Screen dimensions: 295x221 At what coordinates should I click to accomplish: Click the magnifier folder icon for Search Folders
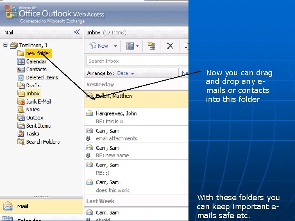point(21,142)
